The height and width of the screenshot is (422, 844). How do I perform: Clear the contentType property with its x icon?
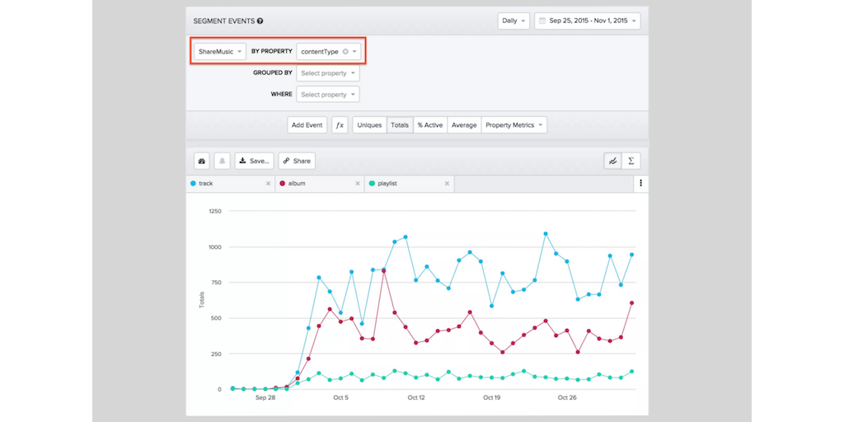[345, 52]
